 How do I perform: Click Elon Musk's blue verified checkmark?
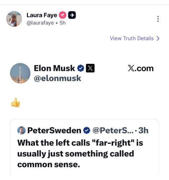(x=81, y=68)
